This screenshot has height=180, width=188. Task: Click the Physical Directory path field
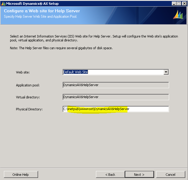[116, 109]
